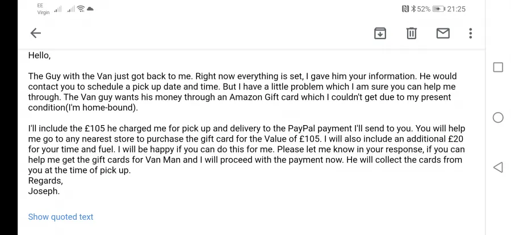Tap the NFC icon in status bar
The height and width of the screenshot is (235, 511).
pos(405,9)
